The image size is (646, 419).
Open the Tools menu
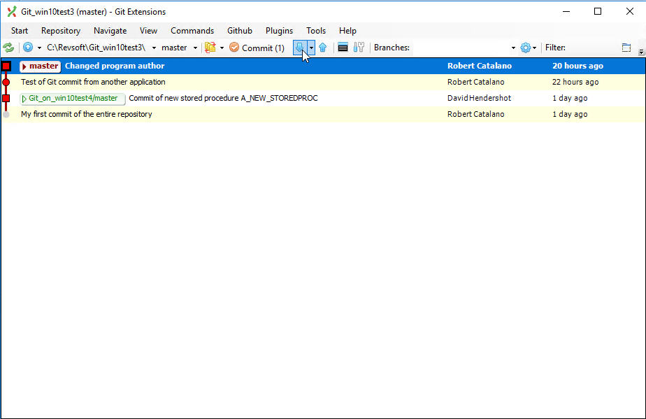316,31
